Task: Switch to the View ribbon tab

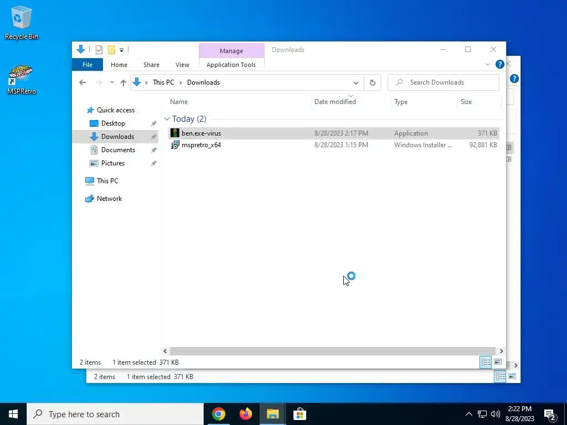Action: [x=182, y=65]
